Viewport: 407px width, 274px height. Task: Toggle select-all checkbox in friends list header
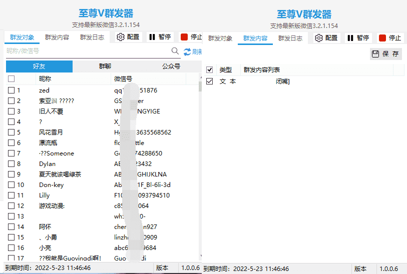11,79
